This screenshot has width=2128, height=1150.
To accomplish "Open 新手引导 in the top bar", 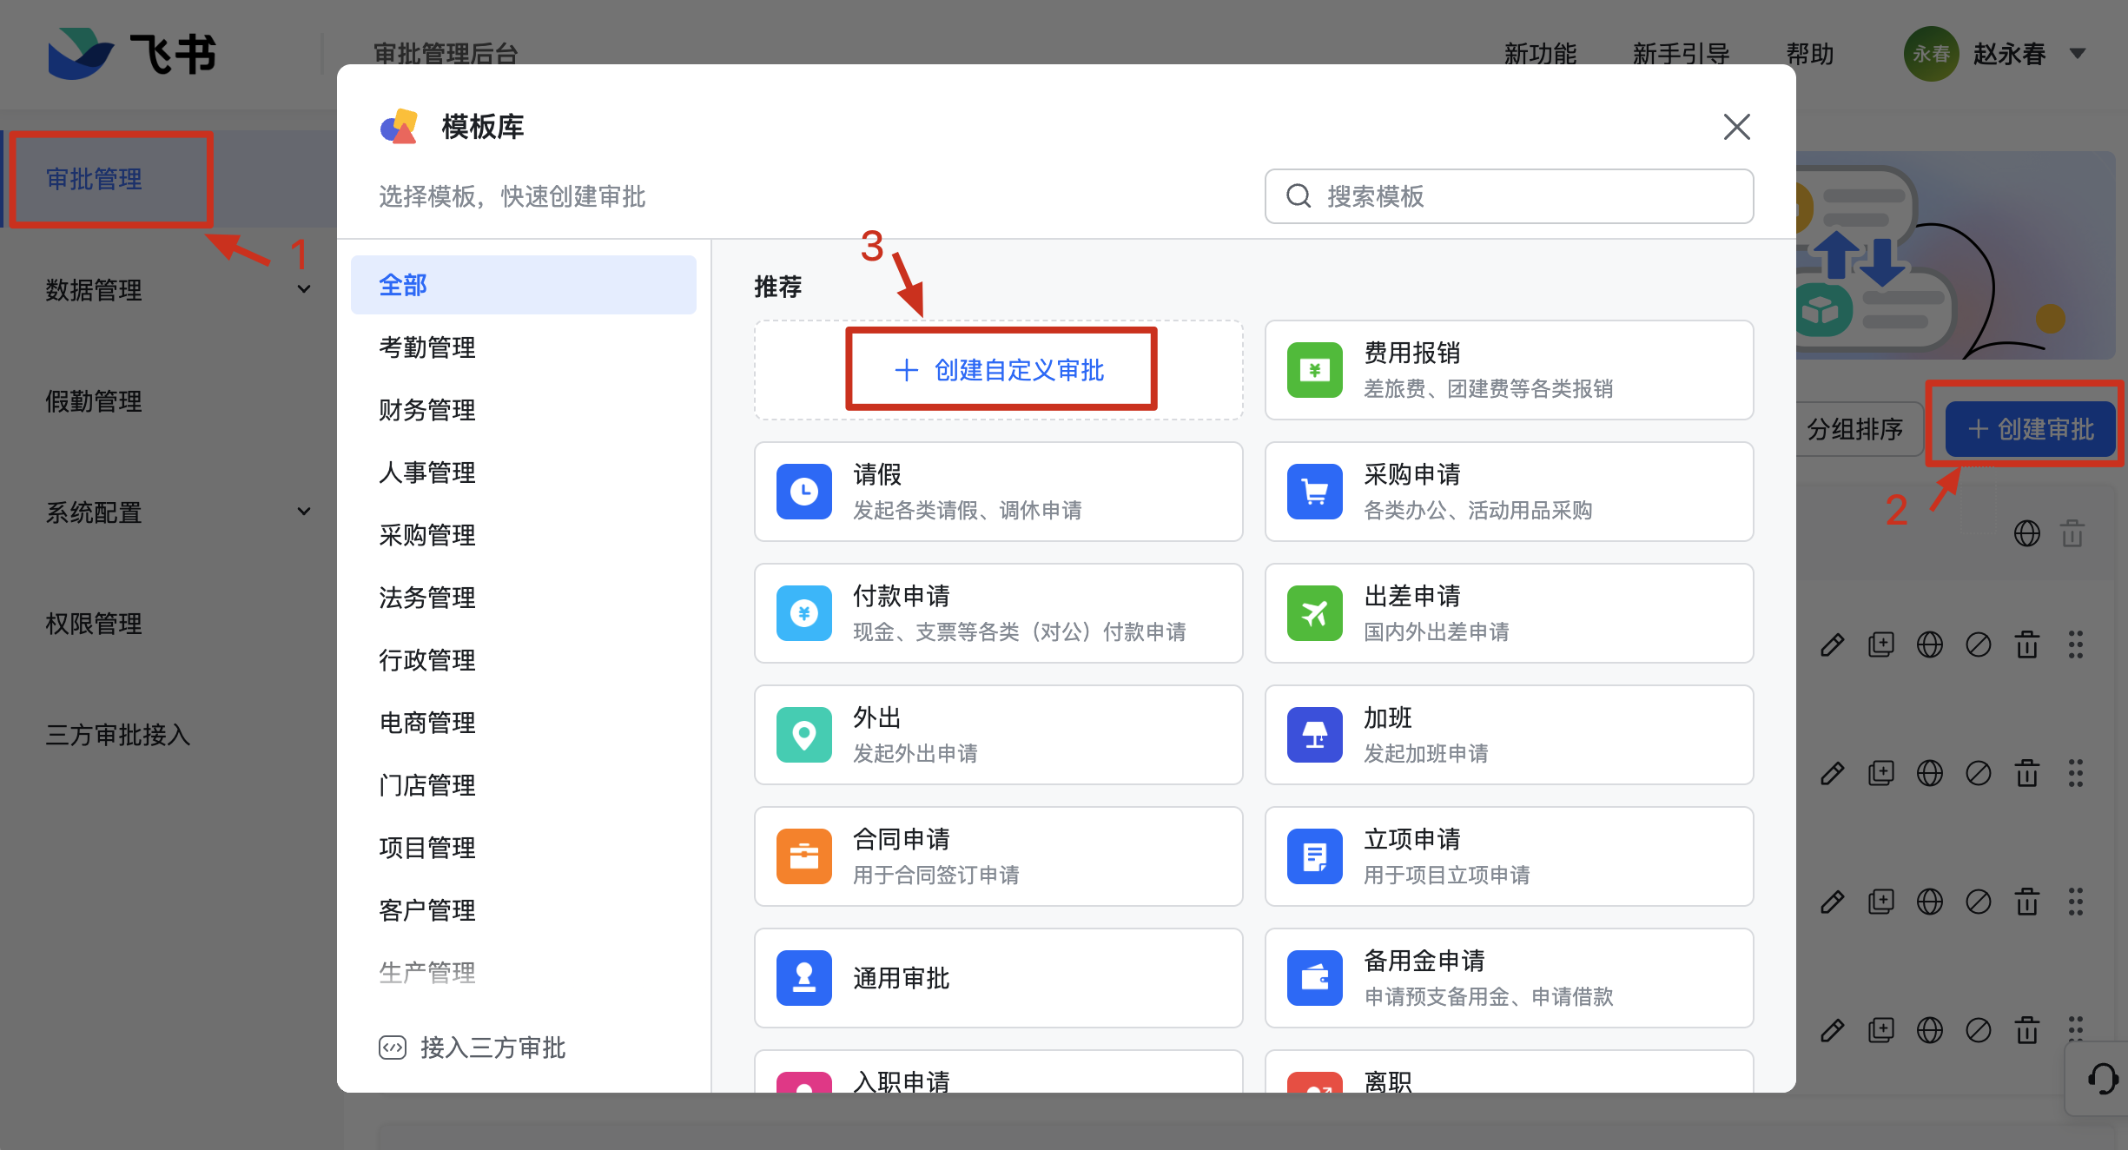I will click(1681, 54).
